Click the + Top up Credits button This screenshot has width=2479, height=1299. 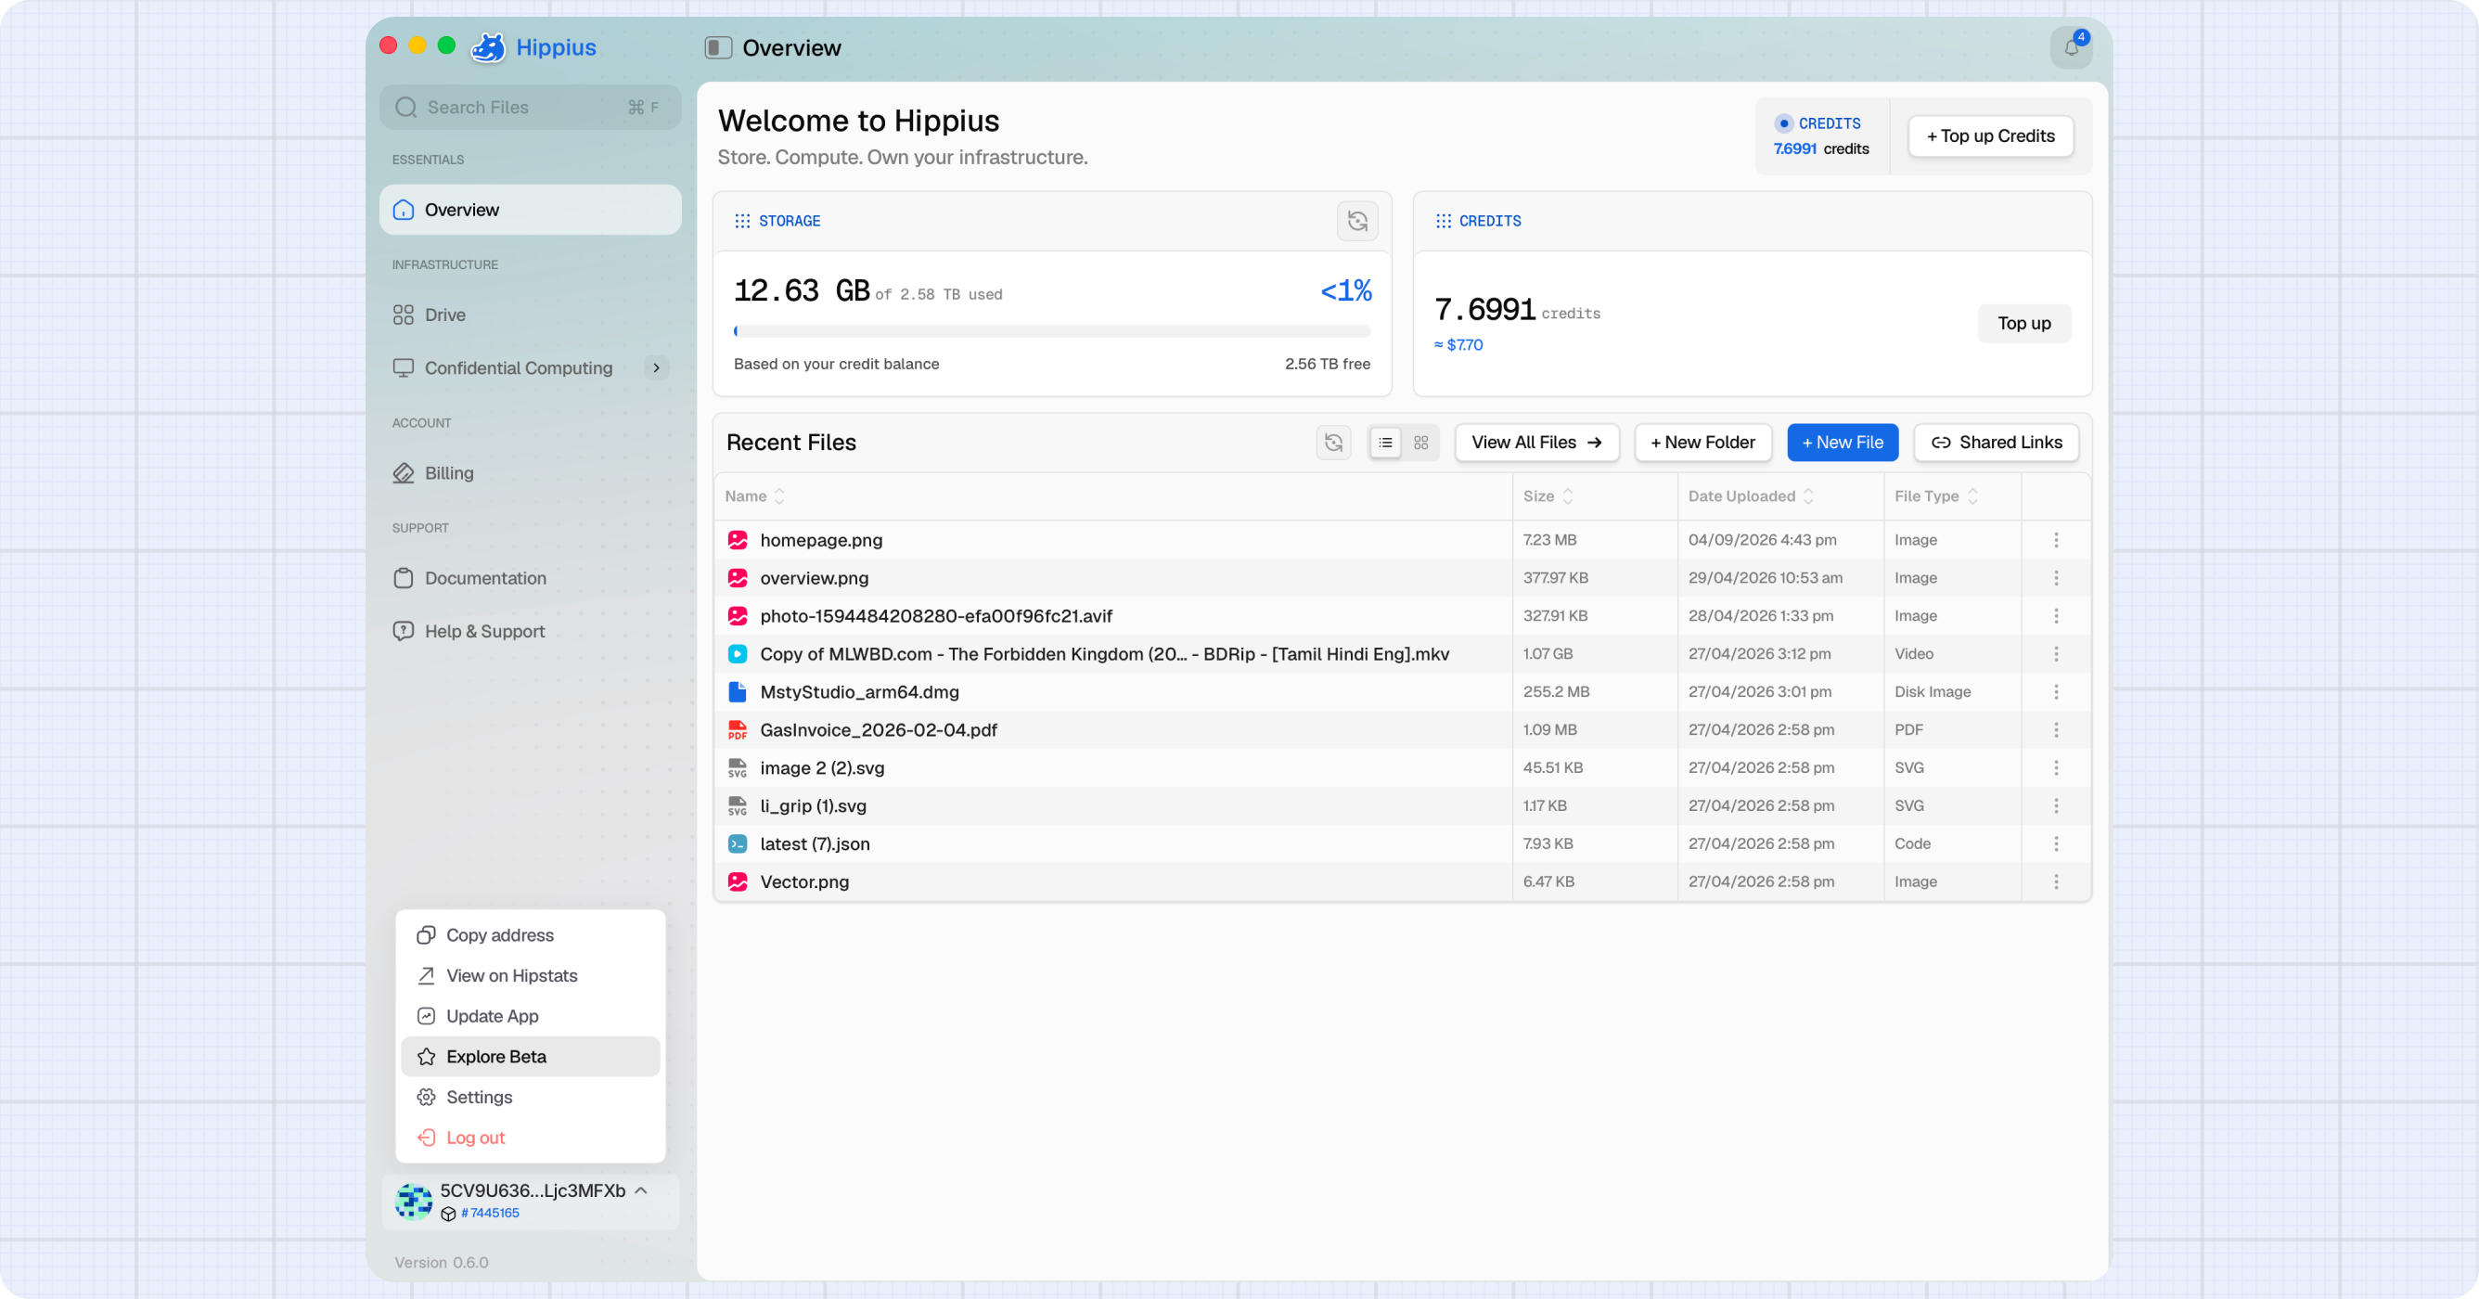tap(1990, 135)
